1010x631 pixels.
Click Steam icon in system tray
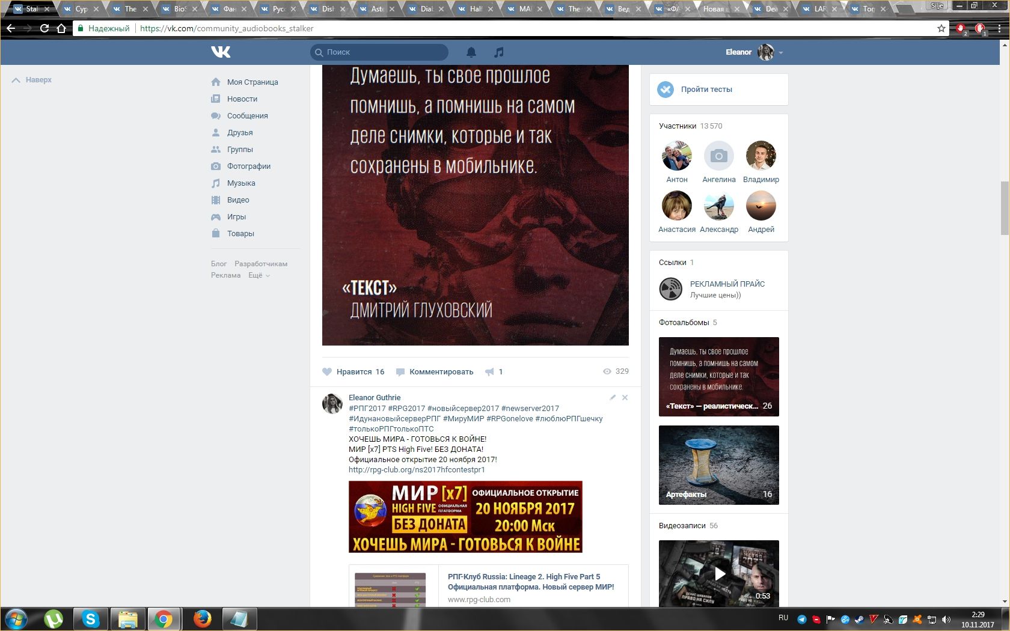[x=859, y=620]
